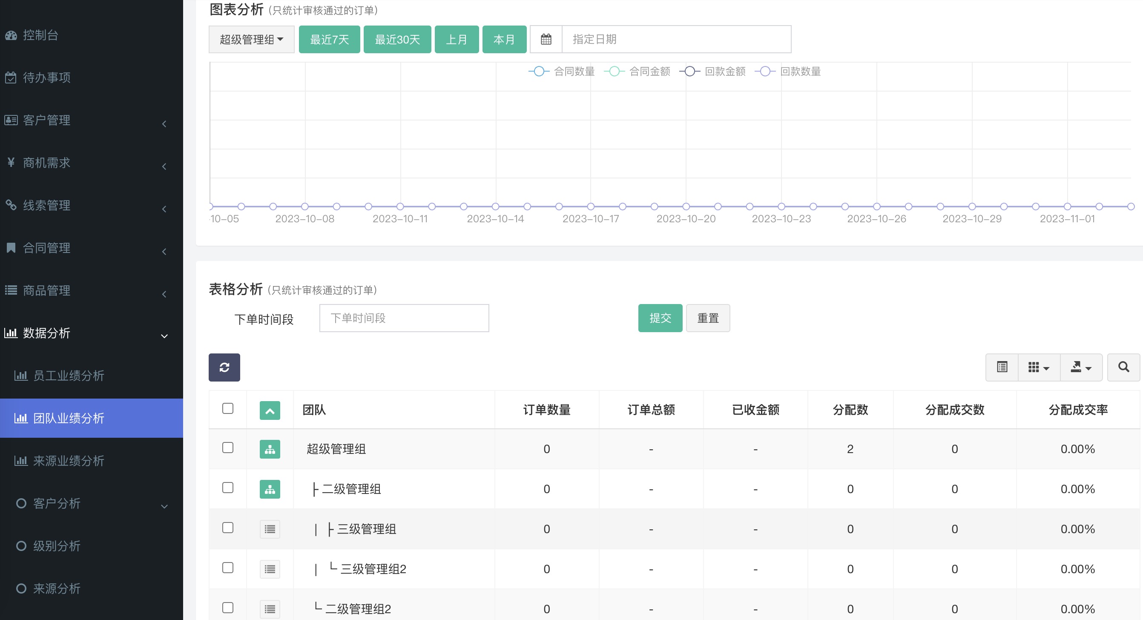Toggle the 合同数量 legend series
Image resolution: width=1143 pixels, height=620 pixels.
coord(561,72)
